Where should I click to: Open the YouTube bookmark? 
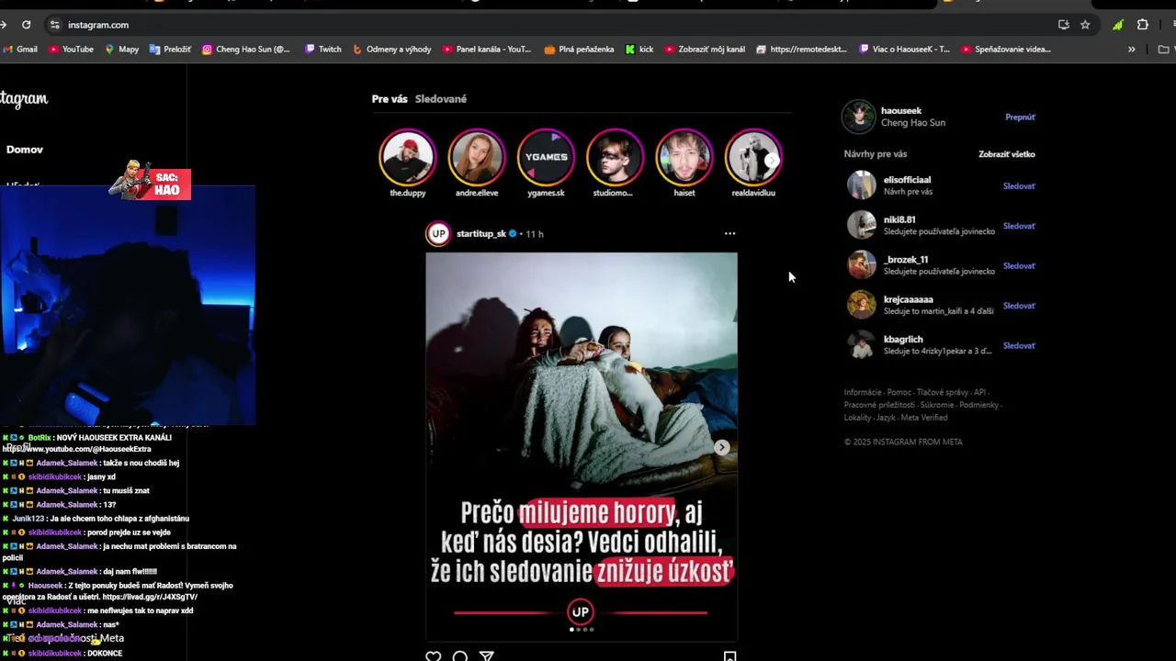click(72, 50)
